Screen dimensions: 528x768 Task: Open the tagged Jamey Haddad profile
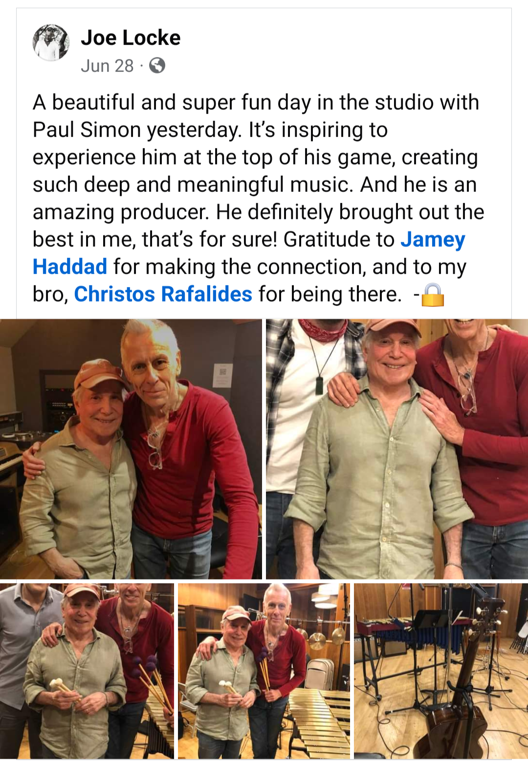click(433, 239)
